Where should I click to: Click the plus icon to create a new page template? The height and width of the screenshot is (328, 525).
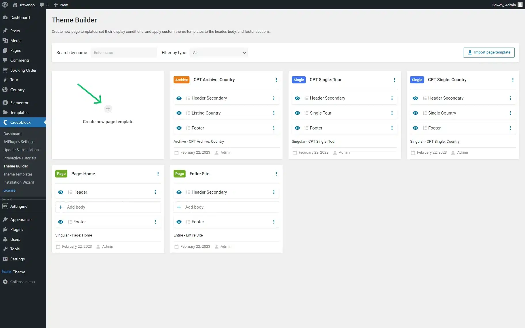(x=108, y=109)
